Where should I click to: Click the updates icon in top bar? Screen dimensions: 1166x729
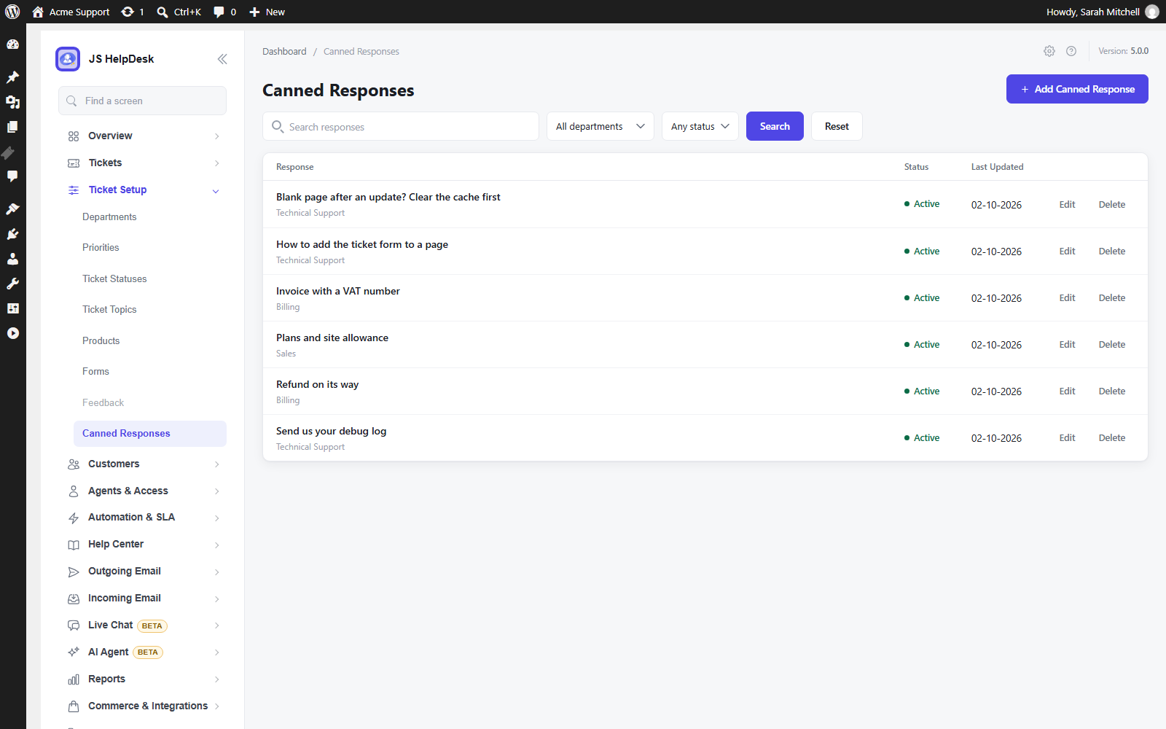(x=133, y=12)
